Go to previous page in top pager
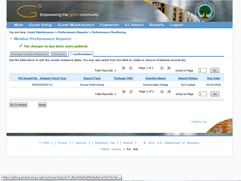 pos(131,68)
